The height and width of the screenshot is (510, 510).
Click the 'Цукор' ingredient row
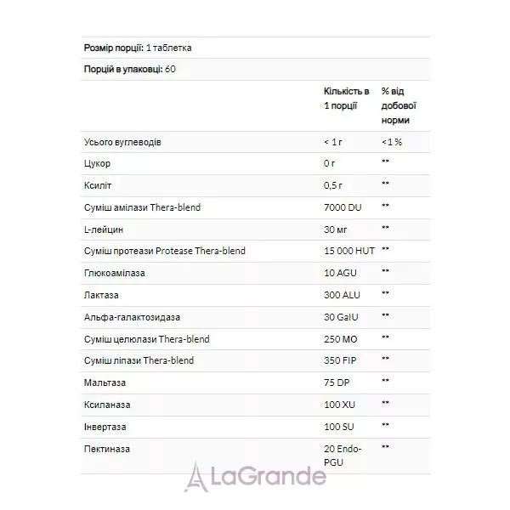click(x=255, y=163)
